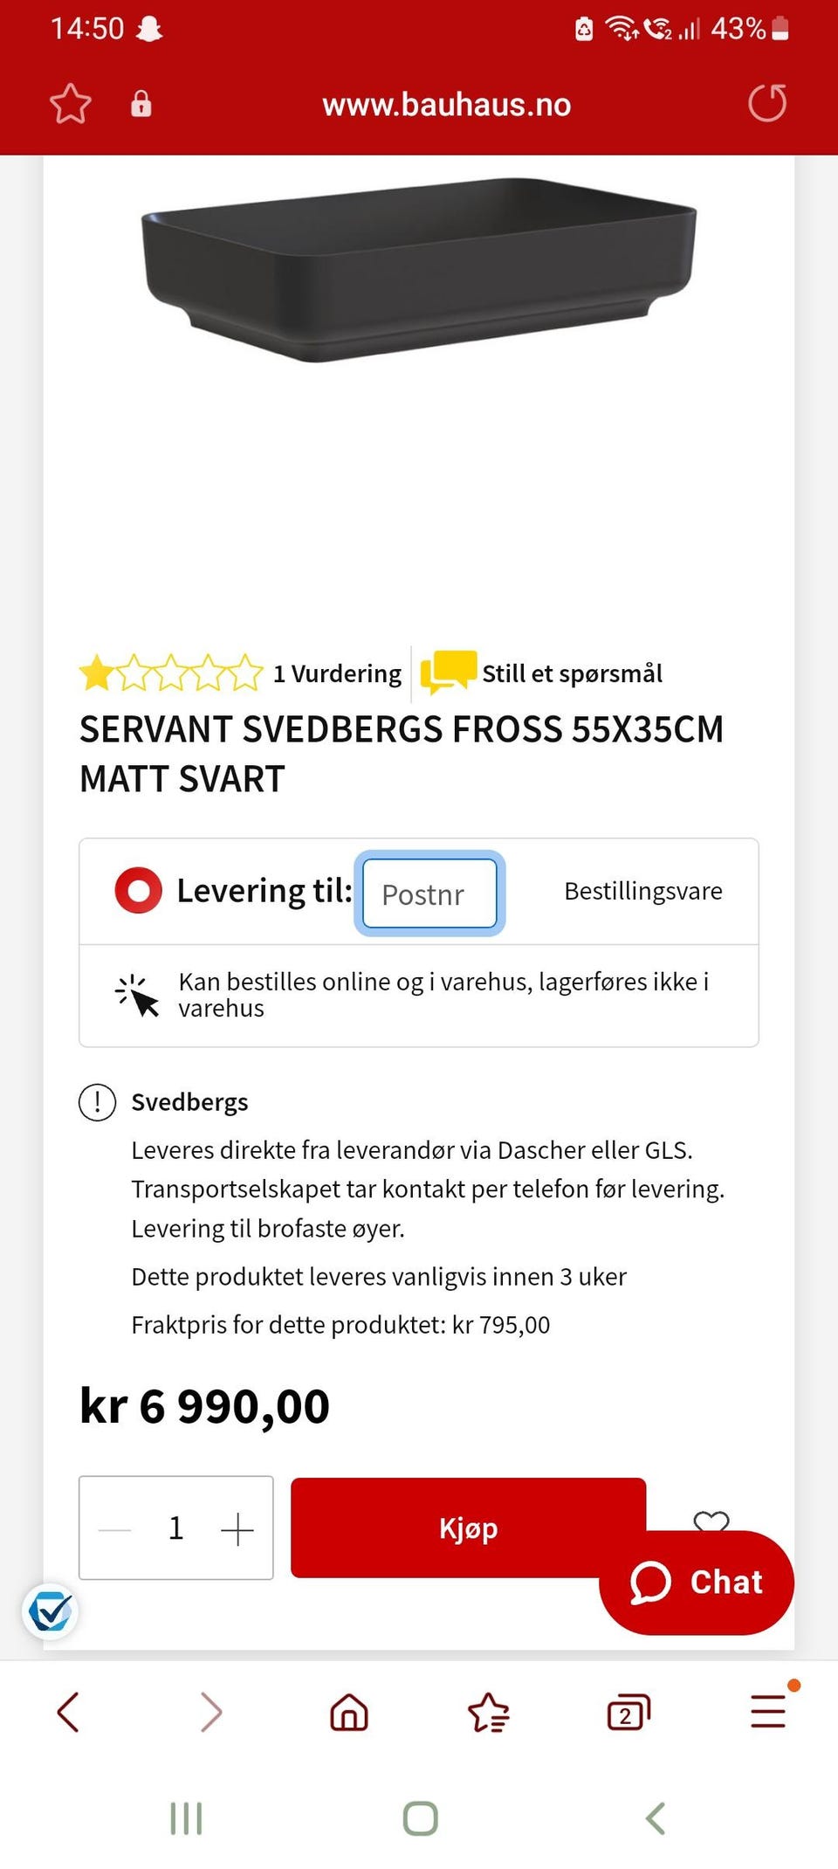838x1869 pixels.
Task: Tap the bookmark star in address bar
Action: click(70, 104)
